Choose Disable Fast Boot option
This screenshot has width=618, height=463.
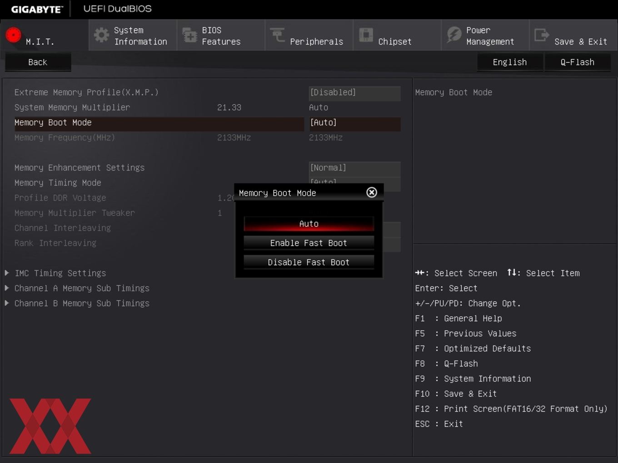(x=309, y=262)
